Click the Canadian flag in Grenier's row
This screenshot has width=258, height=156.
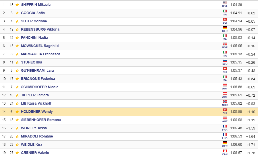coord(225,151)
